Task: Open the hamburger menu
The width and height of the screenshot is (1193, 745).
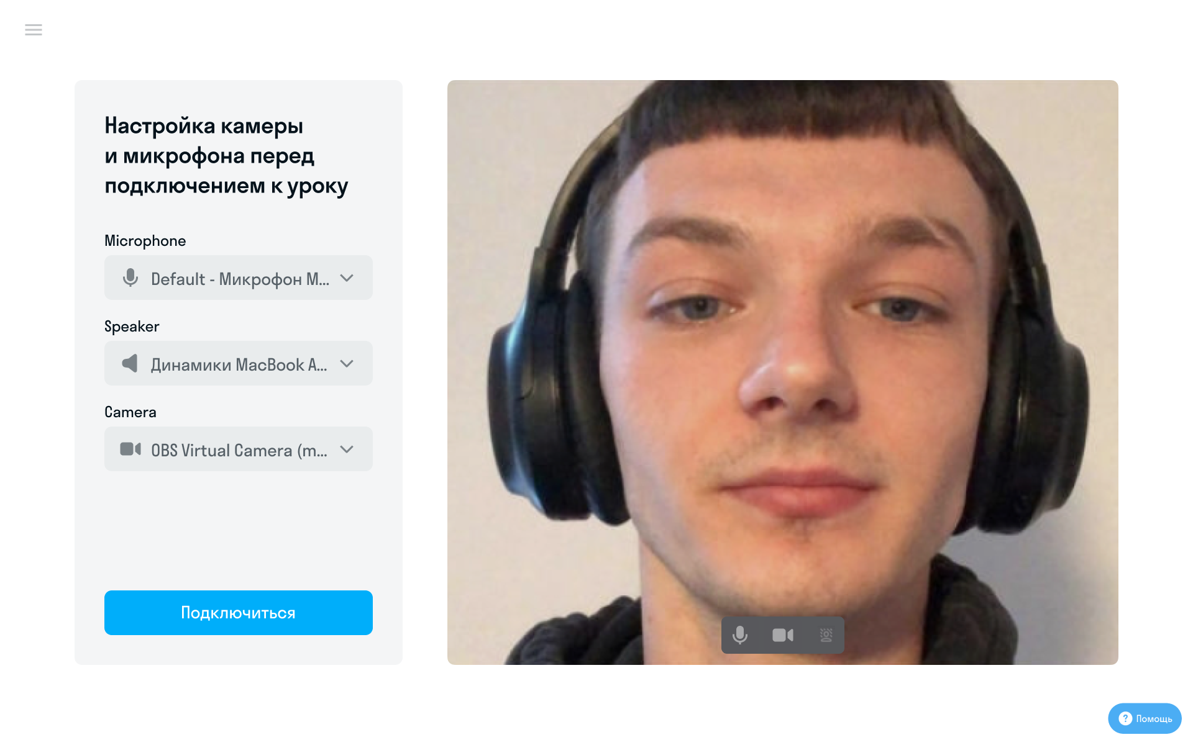Action: point(34,30)
